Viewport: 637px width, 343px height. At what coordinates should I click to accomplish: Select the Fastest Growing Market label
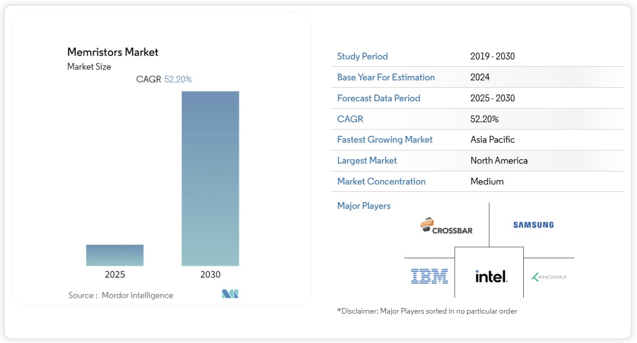pos(384,139)
